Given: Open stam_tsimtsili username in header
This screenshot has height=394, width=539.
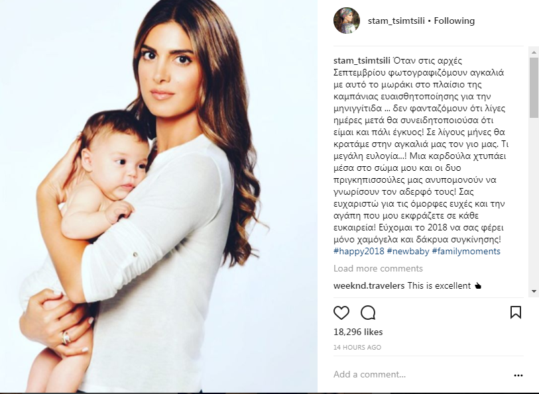Looking at the screenshot, I should tap(396, 21).
